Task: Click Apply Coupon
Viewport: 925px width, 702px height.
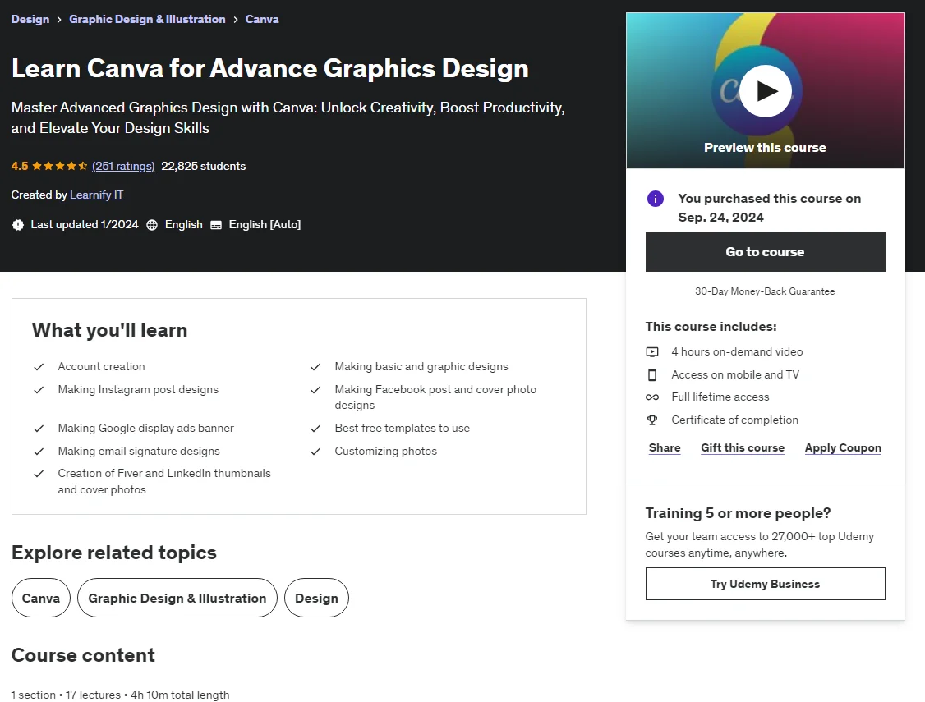Action: click(x=842, y=448)
